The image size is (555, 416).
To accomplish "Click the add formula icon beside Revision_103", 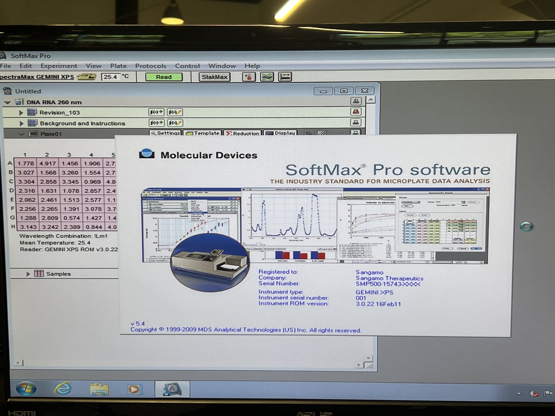I will point(156,112).
